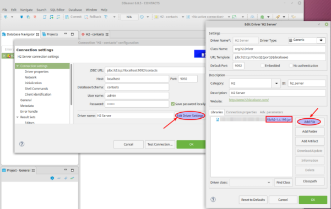This screenshot has width=331, height=209.
Task: Click the yellow back-hand toolbar icon
Action: point(294,17)
